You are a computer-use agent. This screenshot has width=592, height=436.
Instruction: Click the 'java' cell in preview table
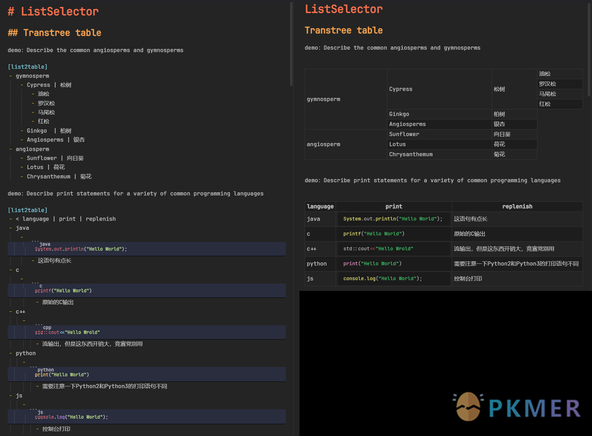[x=320, y=219]
